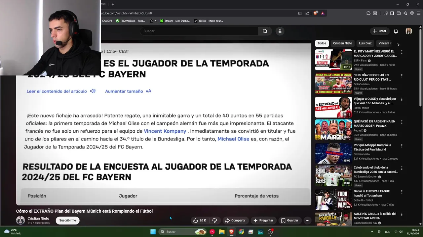Screen dimensions: 423x237
Task: Click the volume speaker icon in tray
Action: tap(401, 232)
